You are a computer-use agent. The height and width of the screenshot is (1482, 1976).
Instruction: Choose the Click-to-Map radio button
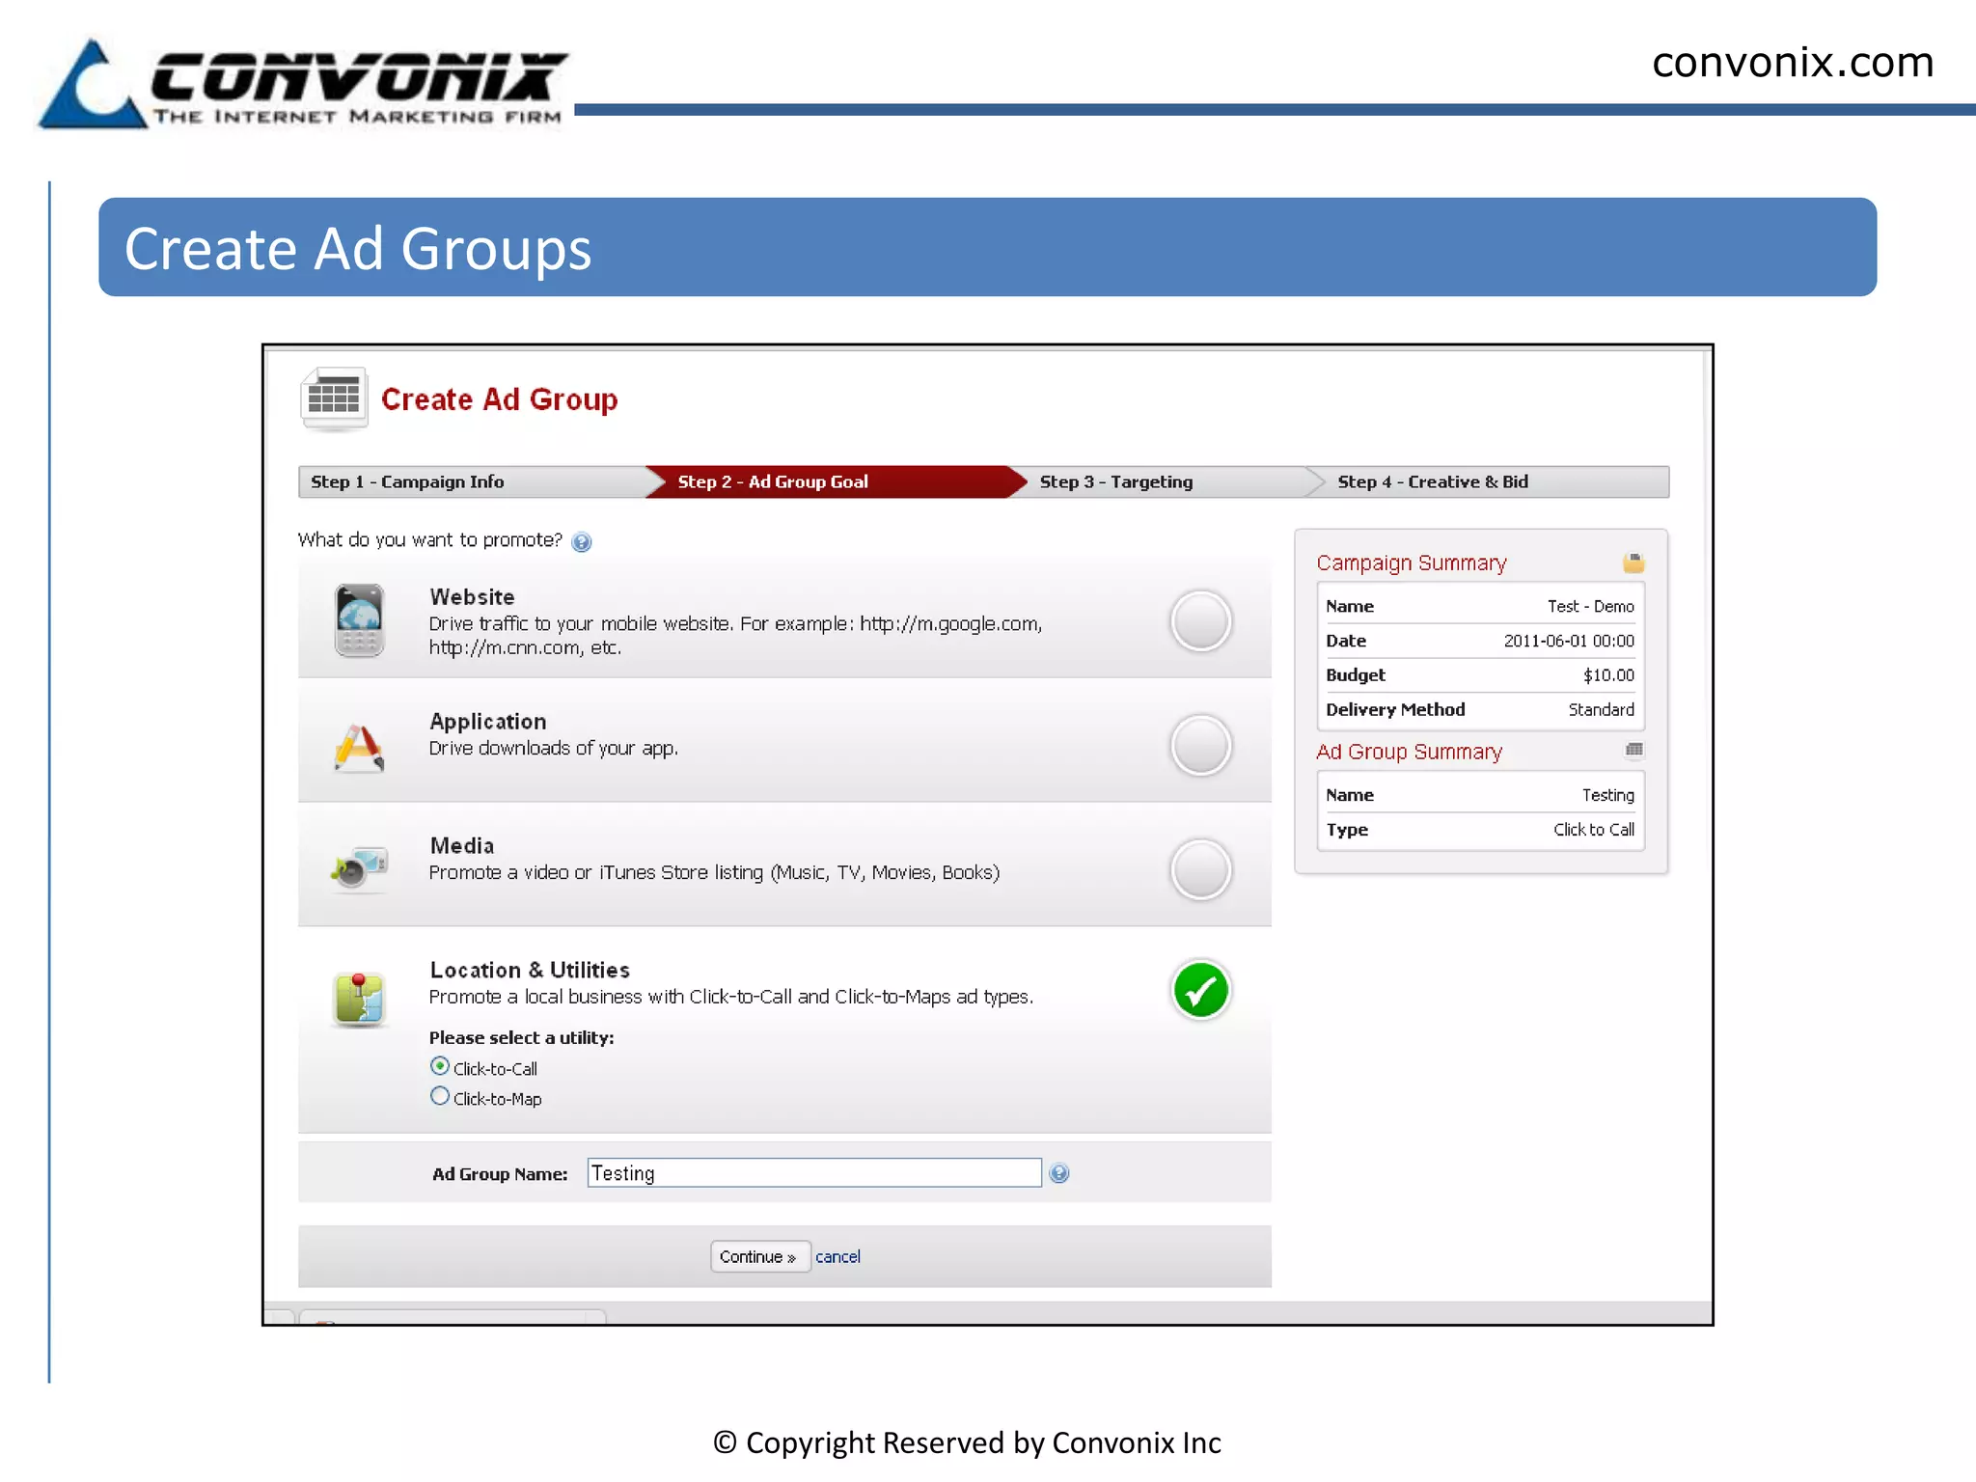tap(440, 1096)
